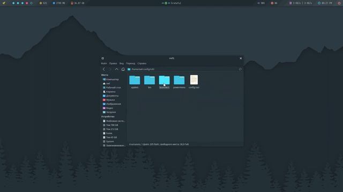Open Документы in the sidebar
This screenshot has width=343, height=192.
point(111,96)
